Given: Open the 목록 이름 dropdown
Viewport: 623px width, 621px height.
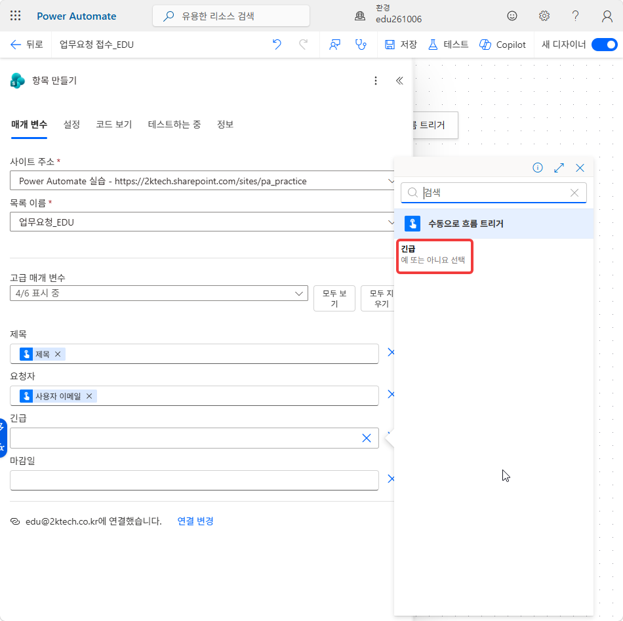Looking at the screenshot, I should tap(202, 222).
